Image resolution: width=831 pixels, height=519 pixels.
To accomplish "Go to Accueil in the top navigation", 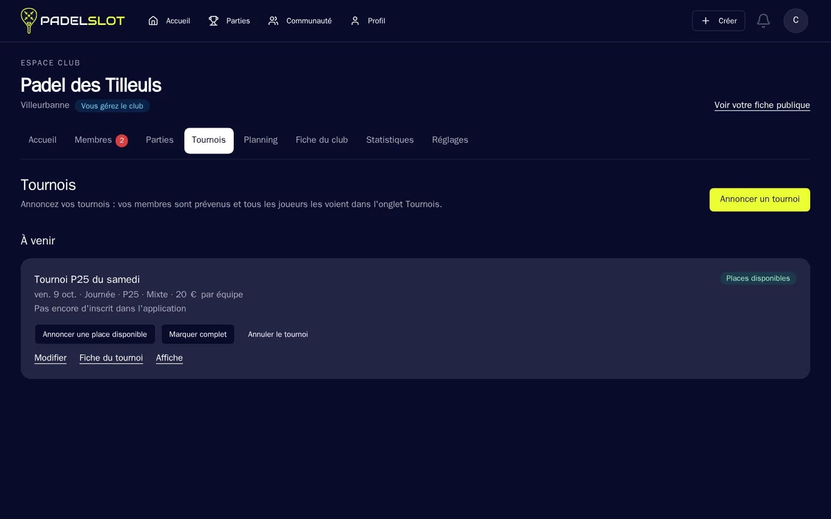I will click(169, 21).
